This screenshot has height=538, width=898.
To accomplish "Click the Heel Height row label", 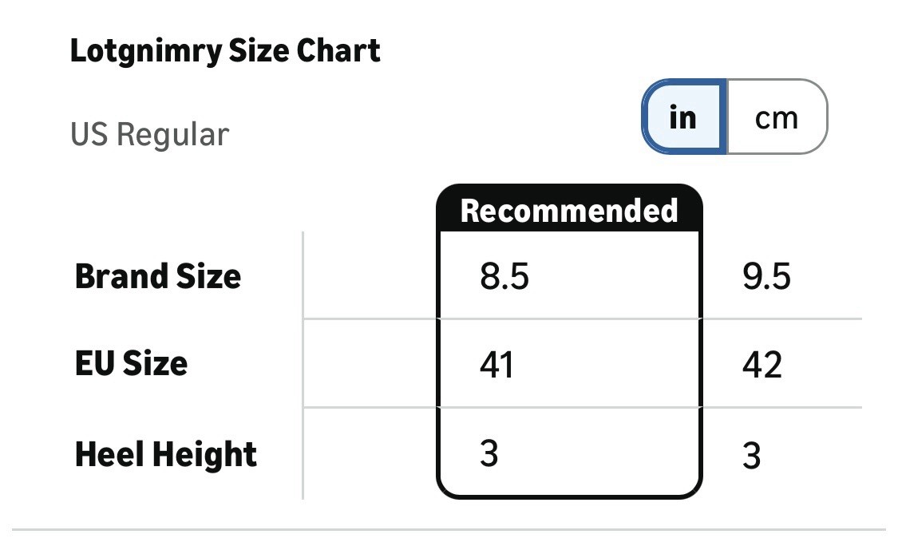I will [x=166, y=454].
